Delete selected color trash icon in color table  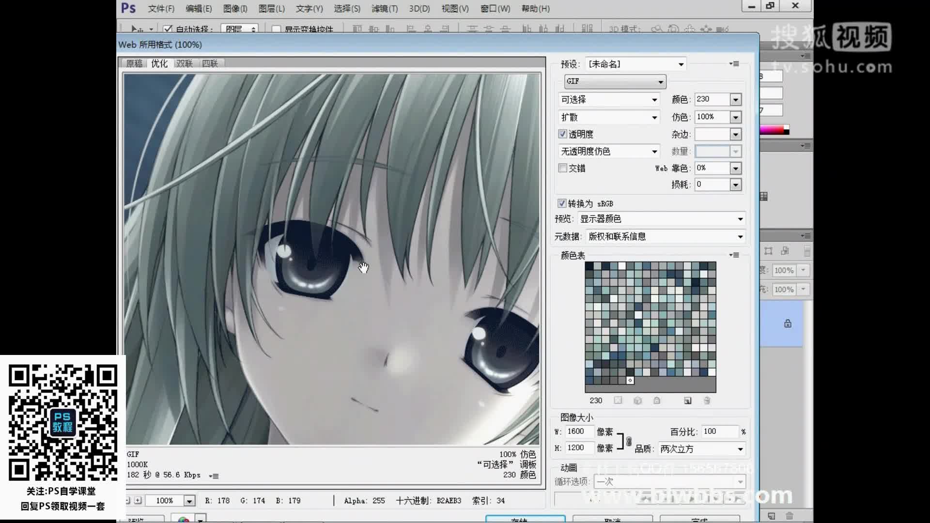click(707, 400)
